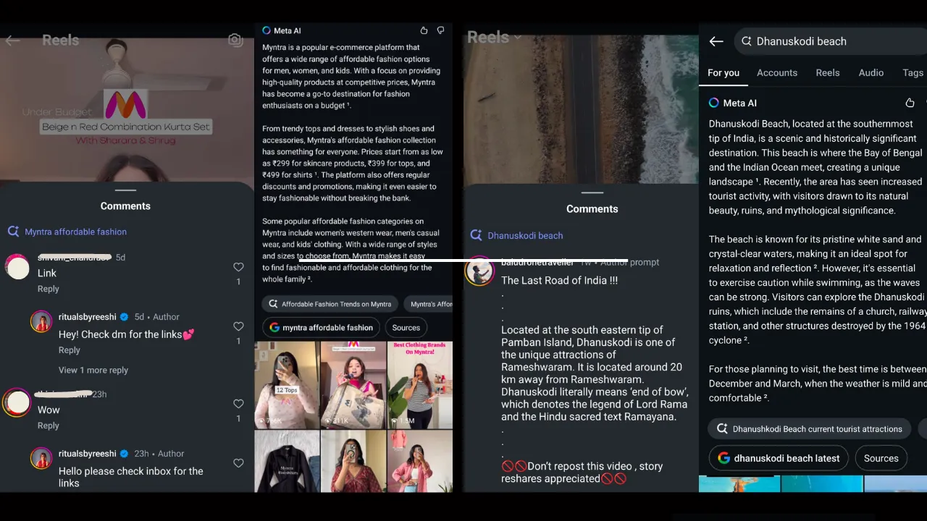Open the black Myntra jacket reel thumbnail

pyautogui.click(x=287, y=462)
